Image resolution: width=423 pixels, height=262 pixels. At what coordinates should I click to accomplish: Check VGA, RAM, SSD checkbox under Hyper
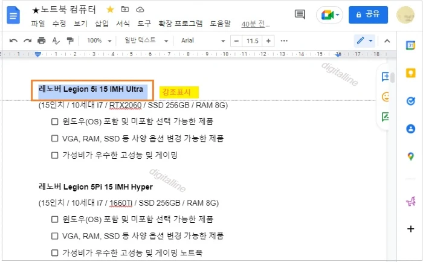[x=55, y=236]
